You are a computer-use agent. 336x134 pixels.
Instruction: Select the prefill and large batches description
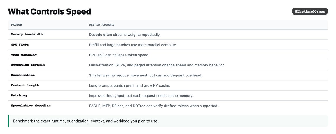(133, 45)
